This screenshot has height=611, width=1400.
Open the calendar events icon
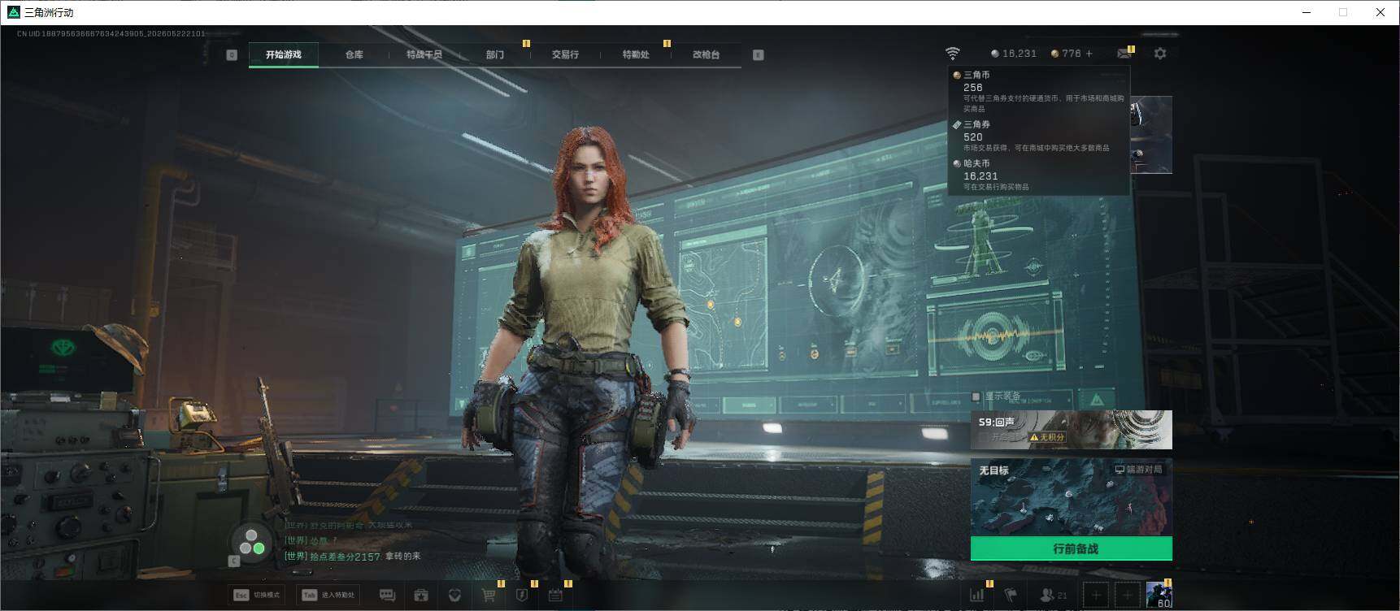coord(555,596)
